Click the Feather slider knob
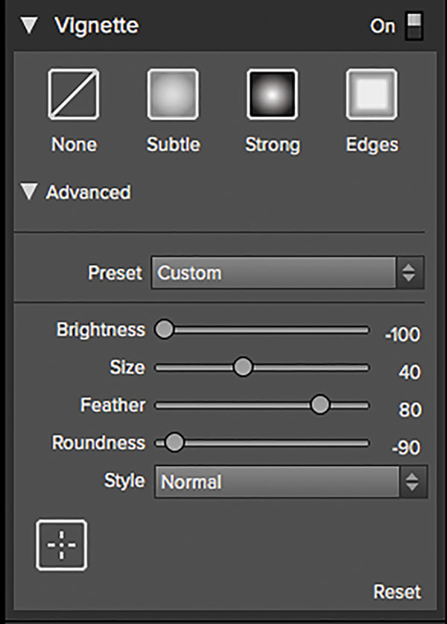Image resolution: width=447 pixels, height=624 pixels. pos(320,405)
